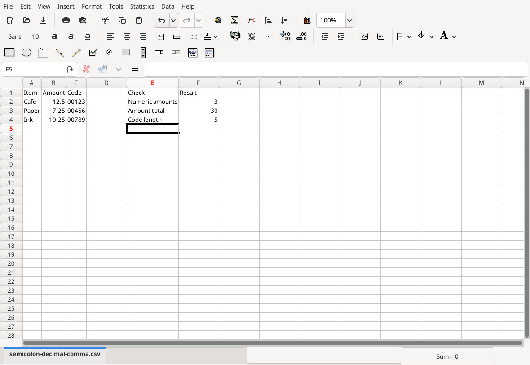Open vertical alignment dropdown
The width and height of the screenshot is (530, 365).
215,36
